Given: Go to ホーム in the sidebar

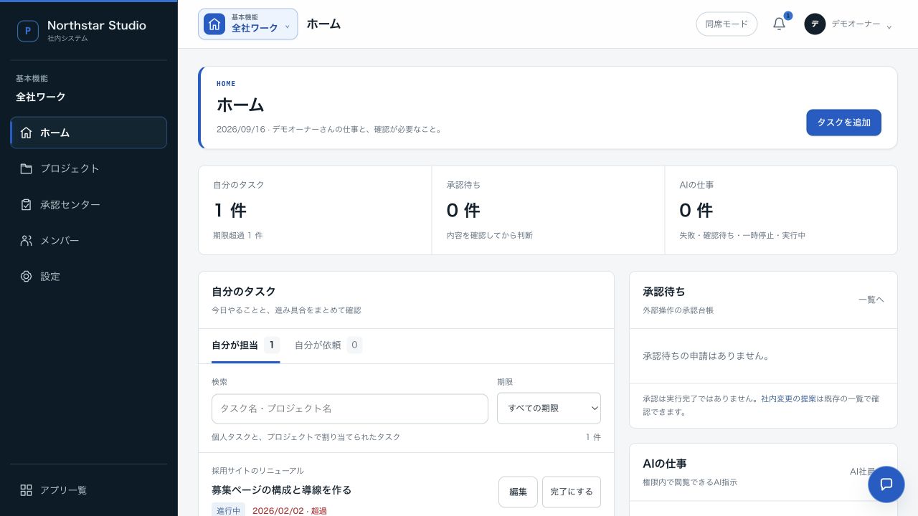Looking at the screenshot, I should coord(89,133).
